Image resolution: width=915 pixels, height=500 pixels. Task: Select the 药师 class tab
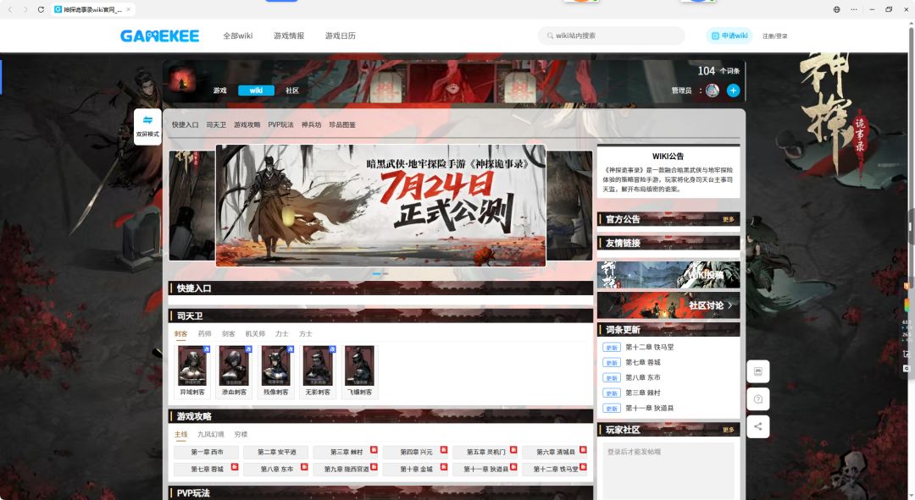pyautogui.click(x=205, y=334)
